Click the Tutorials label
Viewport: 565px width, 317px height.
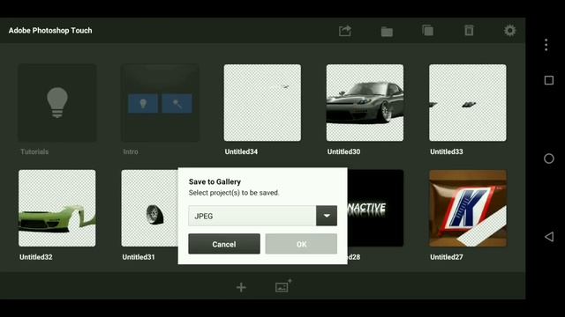point(34,151)
